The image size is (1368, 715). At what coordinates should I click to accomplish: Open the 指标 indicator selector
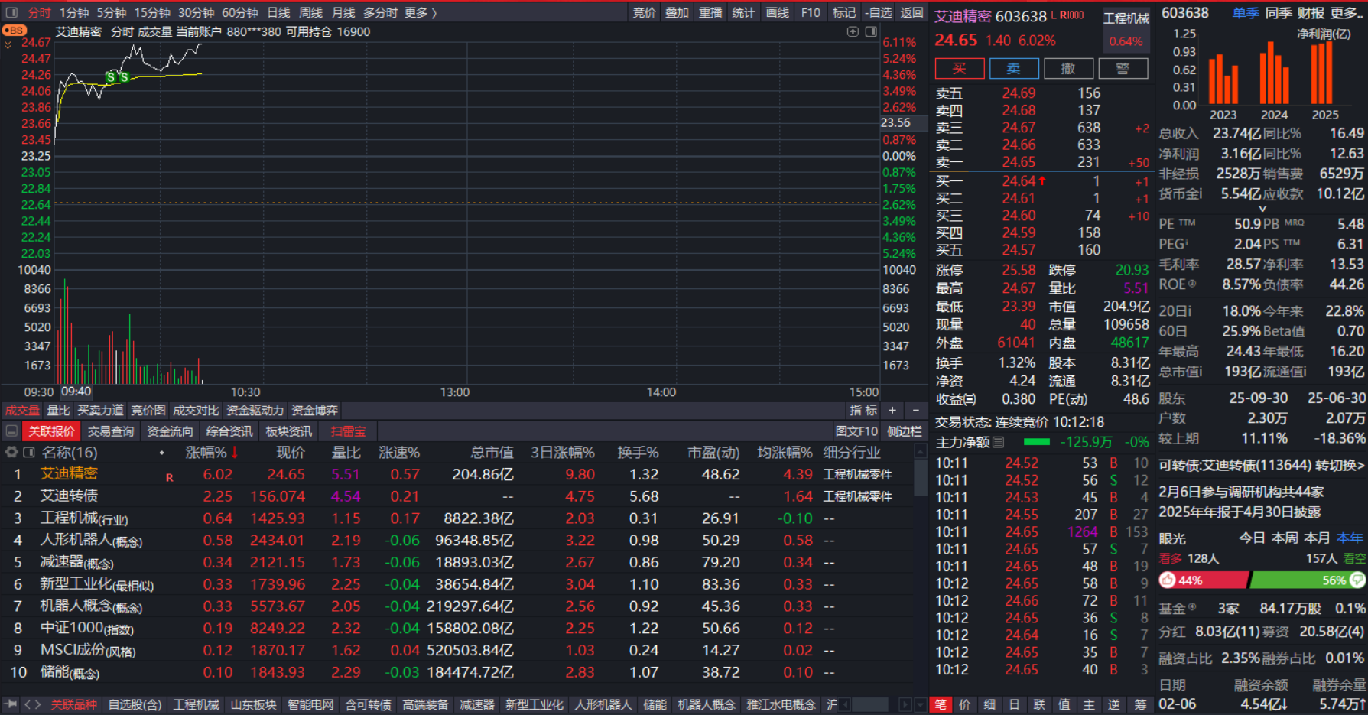point(863,411)
